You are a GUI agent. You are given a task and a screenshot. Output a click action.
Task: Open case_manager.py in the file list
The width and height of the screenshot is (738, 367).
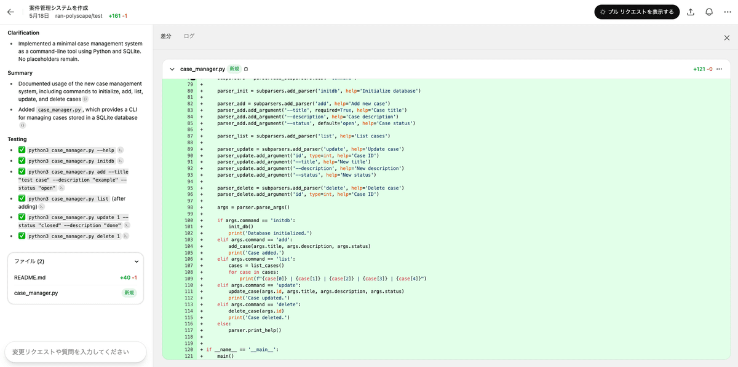click(x=36, y=293)
